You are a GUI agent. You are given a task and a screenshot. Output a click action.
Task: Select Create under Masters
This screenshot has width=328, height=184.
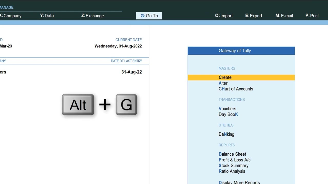[241, 77]
